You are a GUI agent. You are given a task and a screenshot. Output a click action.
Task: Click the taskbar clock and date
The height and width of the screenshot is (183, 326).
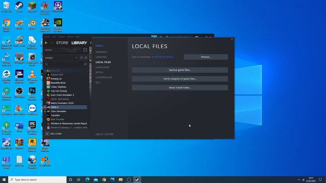[x=311, y=179]
